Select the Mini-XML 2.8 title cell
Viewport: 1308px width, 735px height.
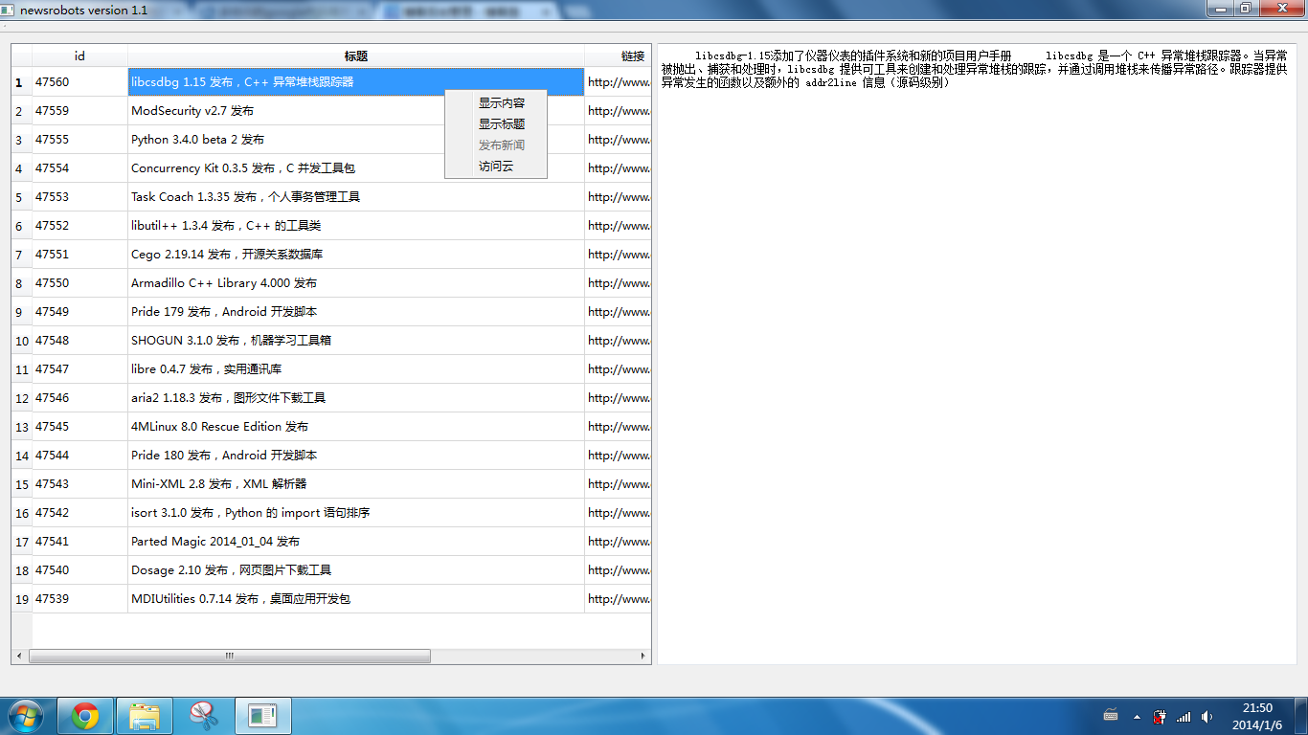tap(356, 484)
